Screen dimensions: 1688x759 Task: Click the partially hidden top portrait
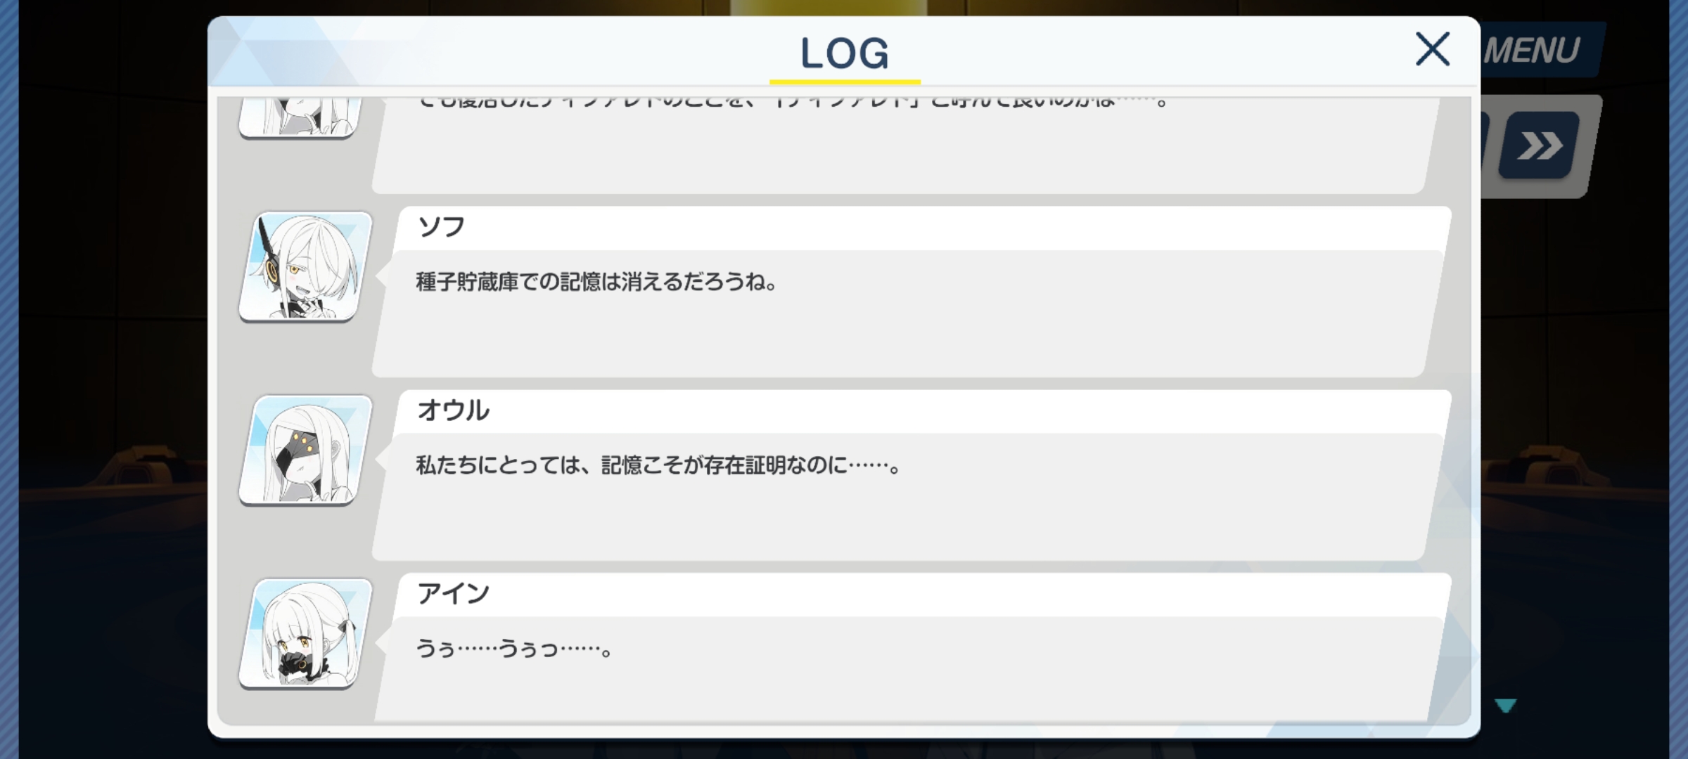click(301, 118)
